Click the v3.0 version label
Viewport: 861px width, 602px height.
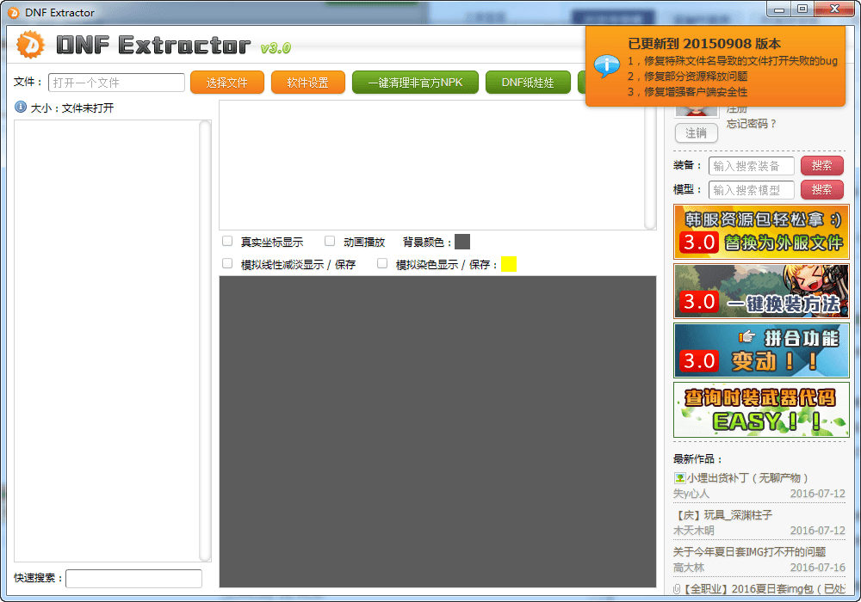tap(276, 48)
